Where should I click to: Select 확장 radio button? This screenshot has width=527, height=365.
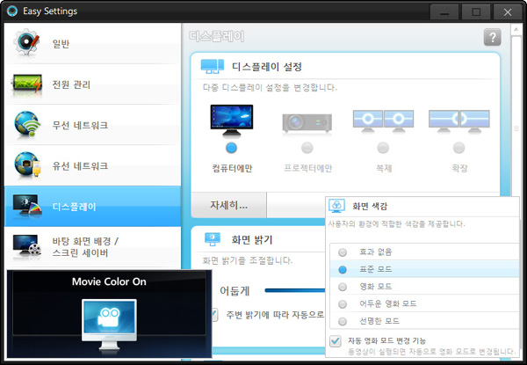pyautogui.click(x=459, y=148)
